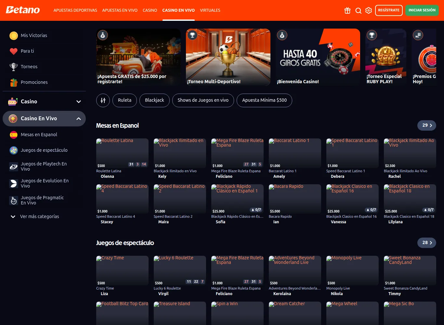Viewport: 444px width, 325px height.
Task: Filter by Blackjack
Action: click(154, 100)
